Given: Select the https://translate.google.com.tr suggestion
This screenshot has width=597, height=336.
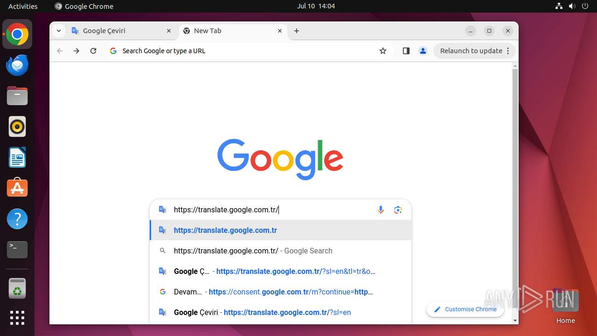Looking at the screenshot, I should click(x=281, y=230).
